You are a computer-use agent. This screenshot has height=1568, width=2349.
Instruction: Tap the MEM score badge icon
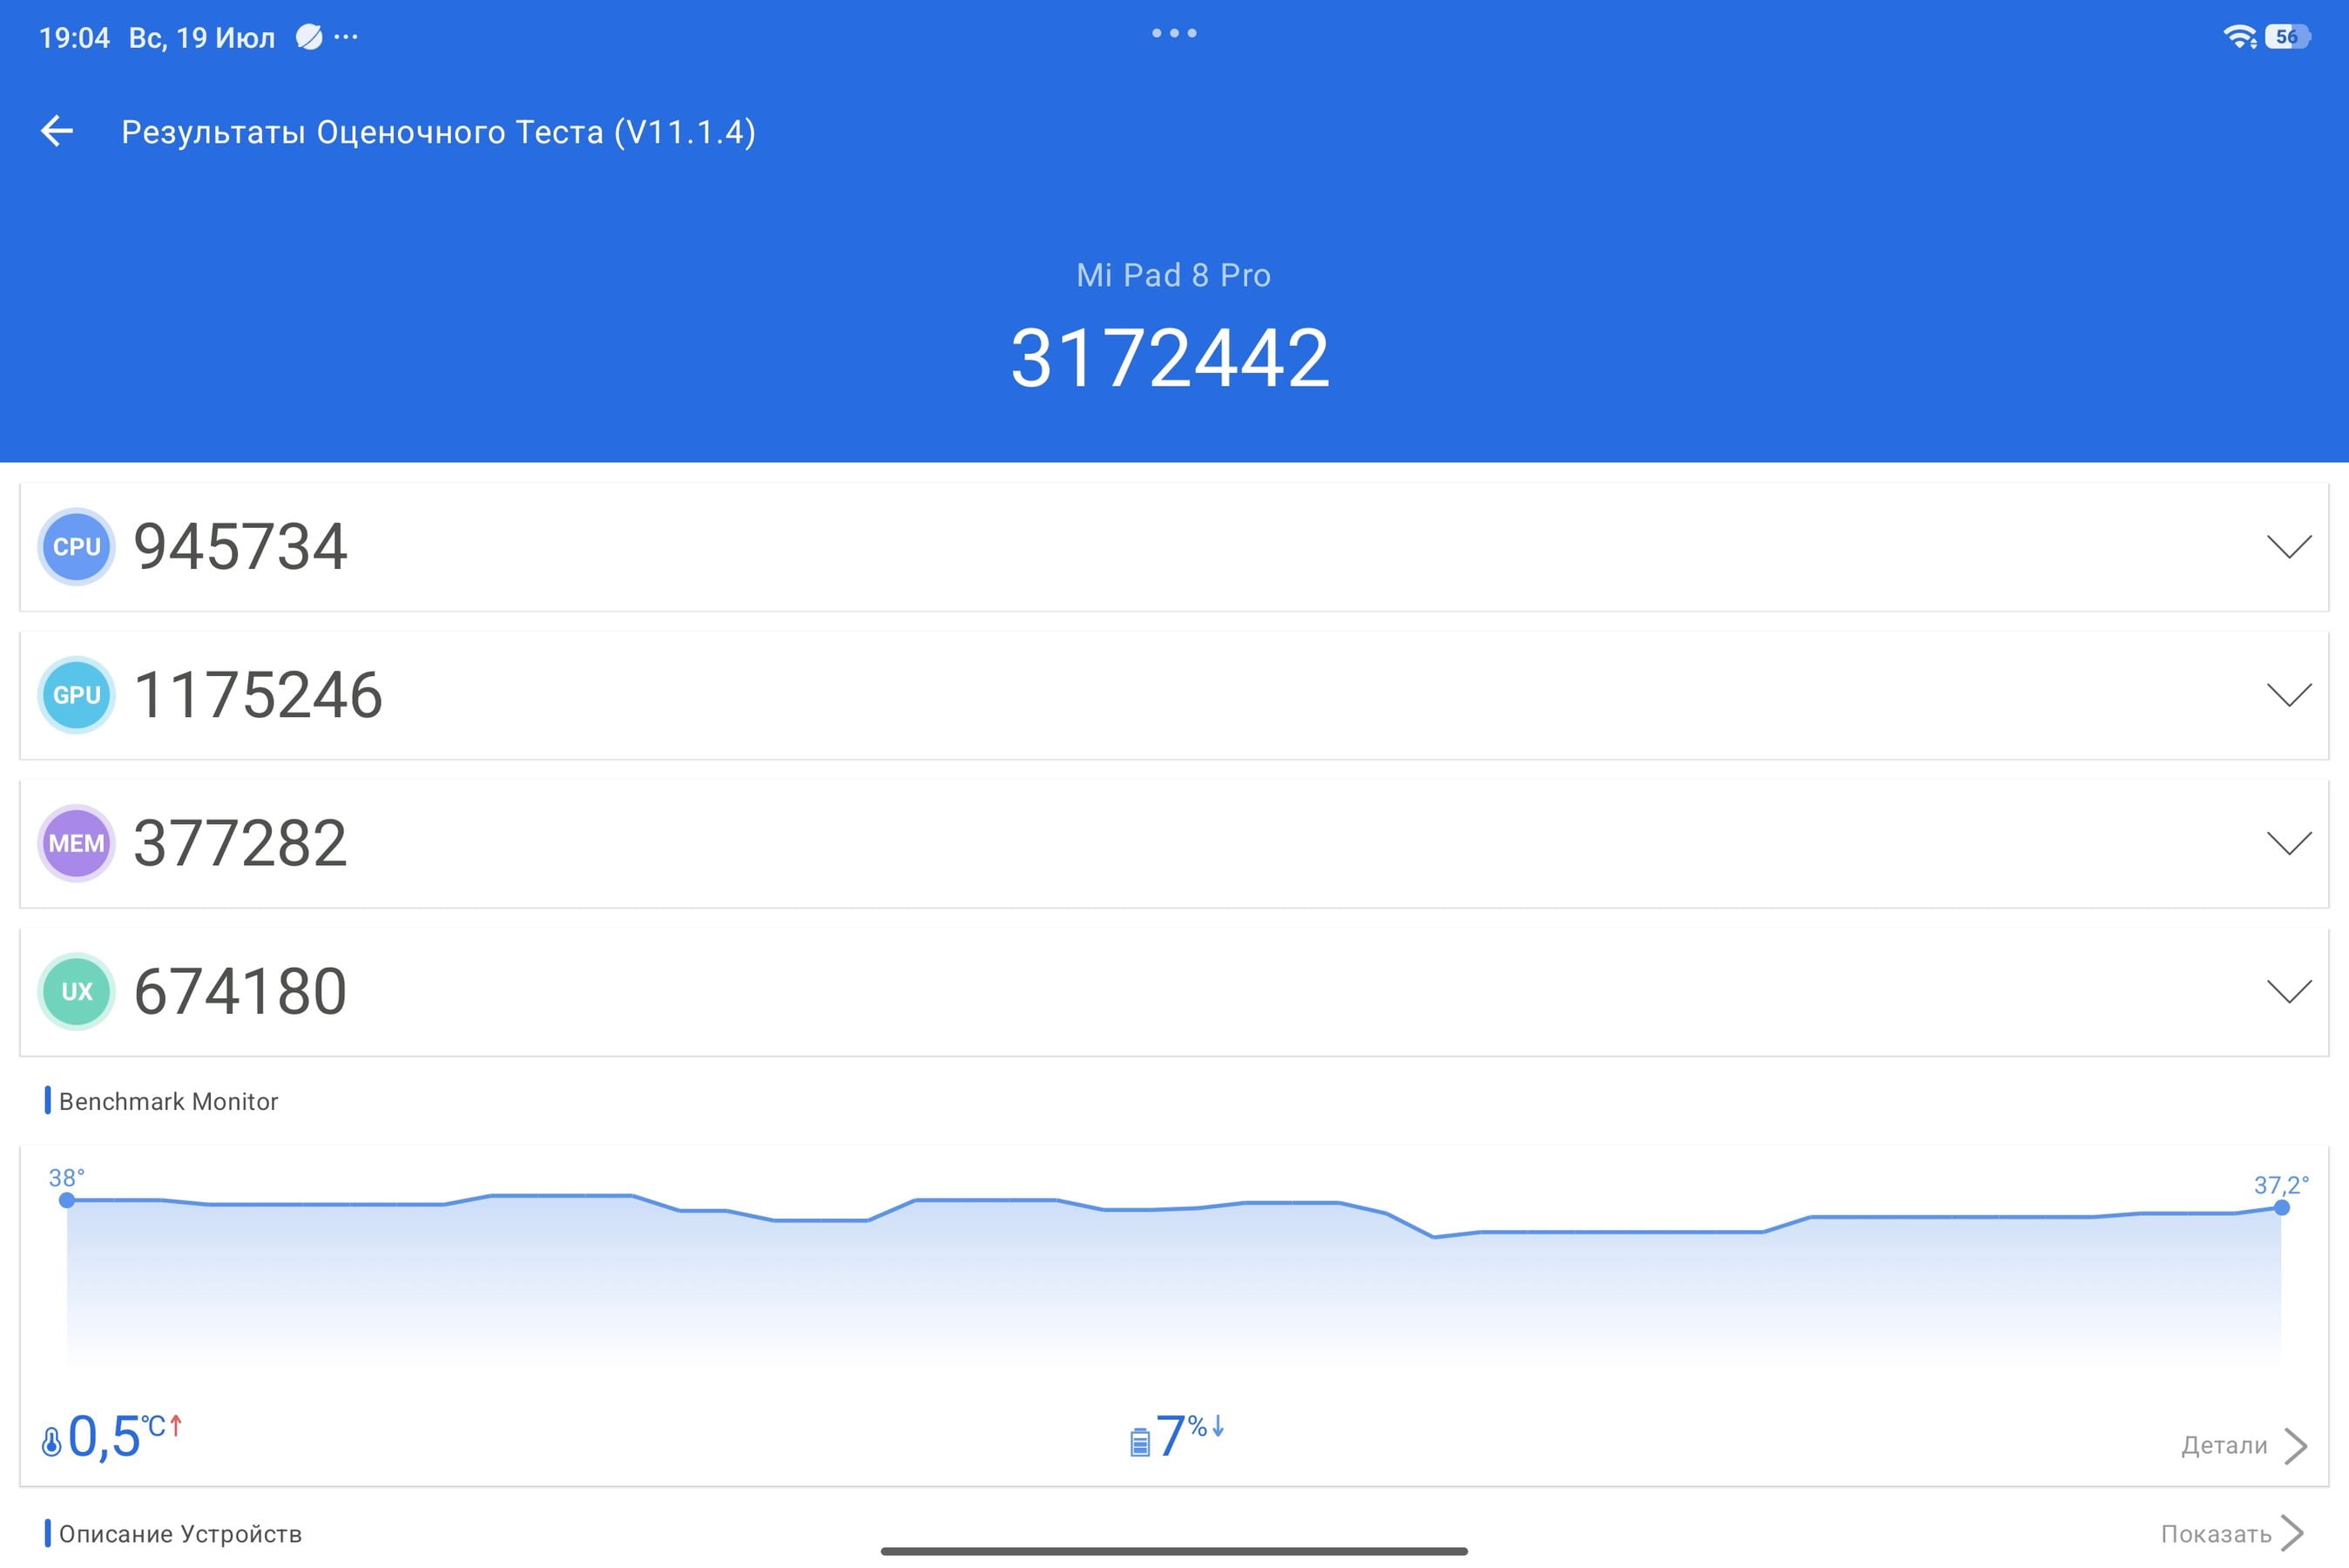click(x=76, y=843)
